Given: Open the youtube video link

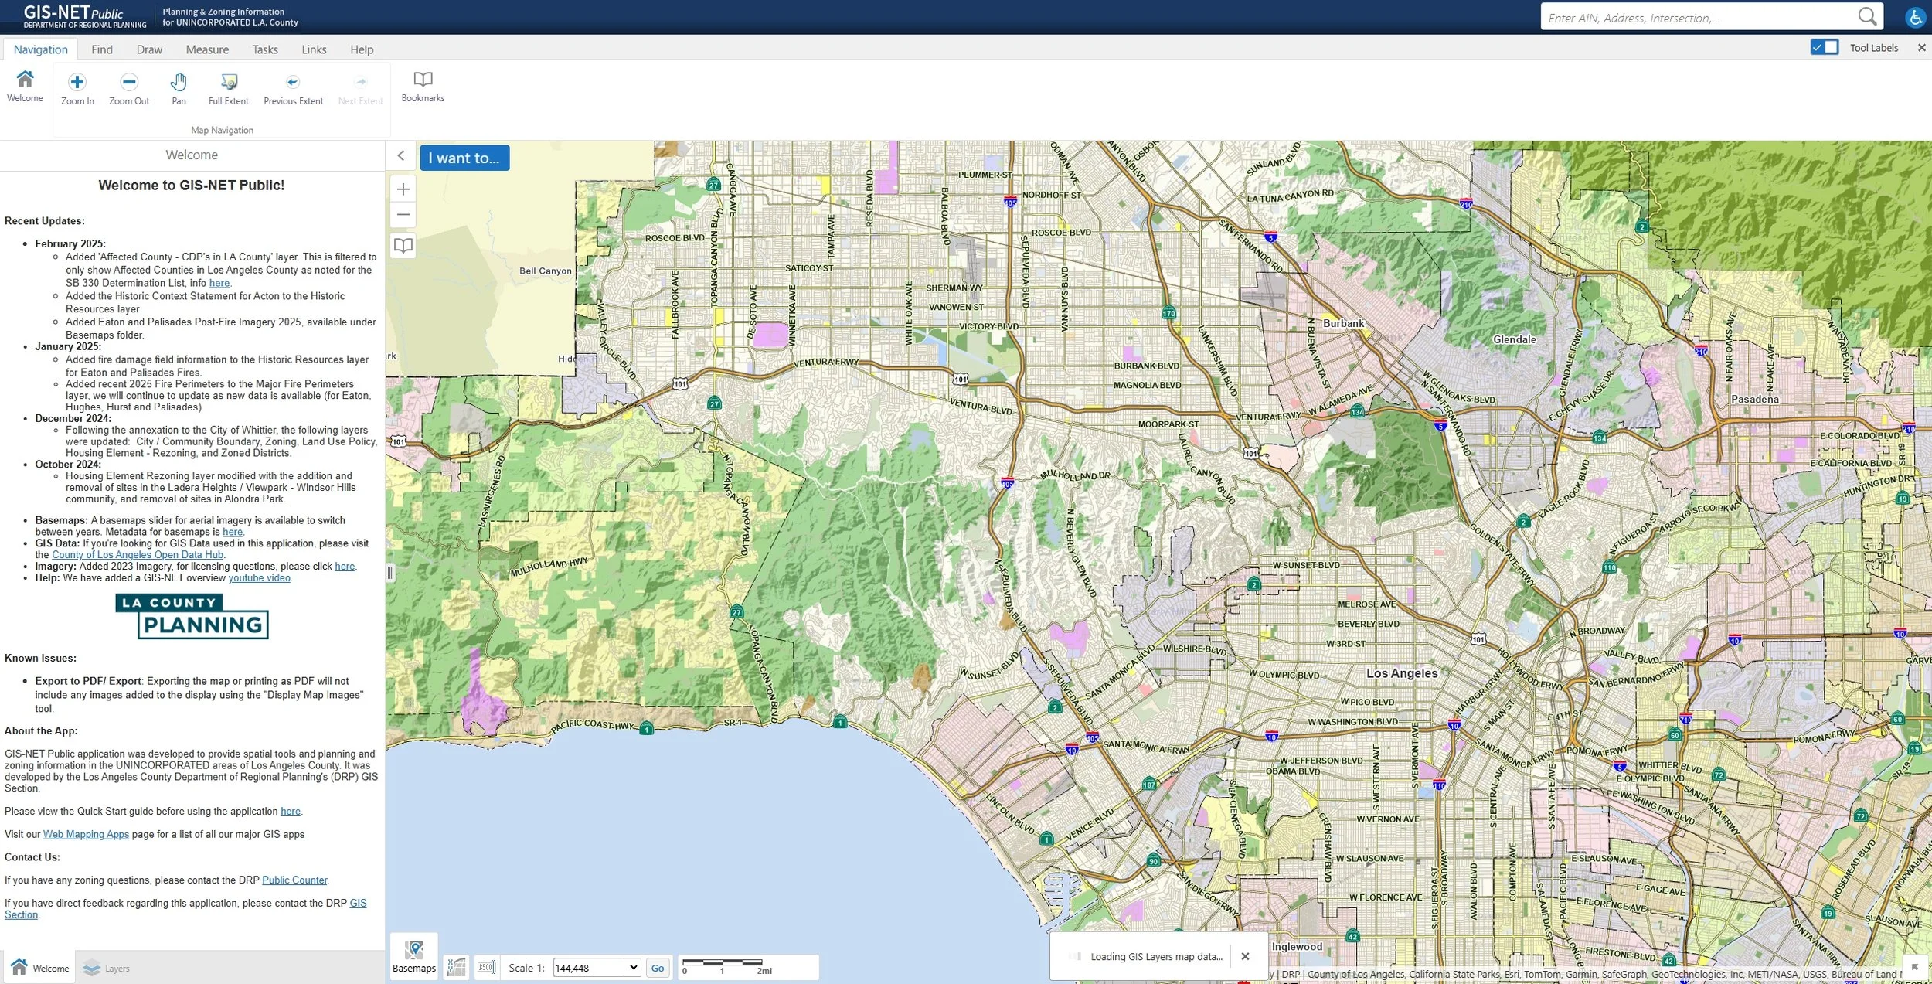Looking at the screenshot, I should pos(259,578).
